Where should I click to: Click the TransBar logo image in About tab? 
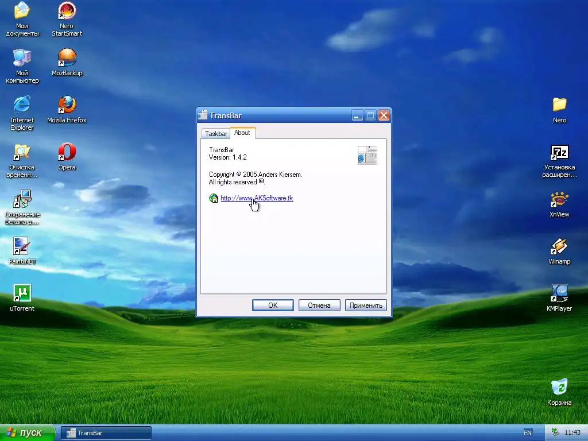(367, 155)
